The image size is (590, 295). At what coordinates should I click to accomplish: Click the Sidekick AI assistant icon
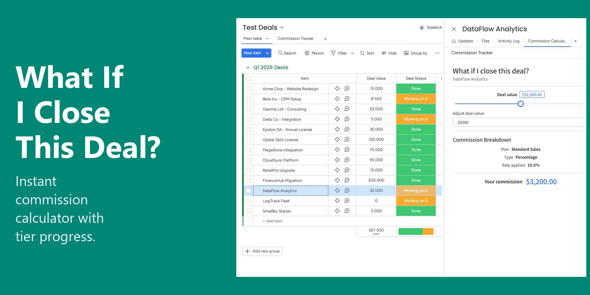coord(422,28)
